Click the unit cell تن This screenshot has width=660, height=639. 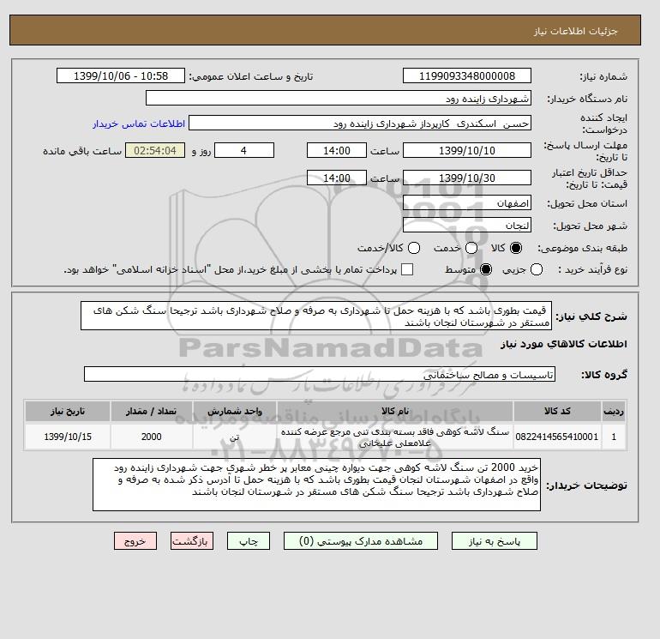click(x=235, y=437)
